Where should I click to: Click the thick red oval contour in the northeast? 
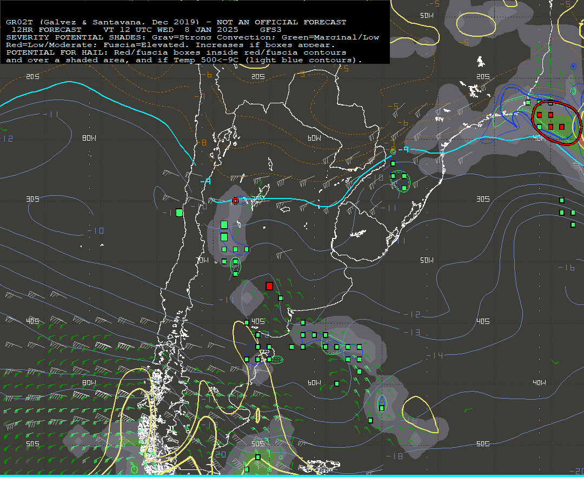(x=556, y=122)
